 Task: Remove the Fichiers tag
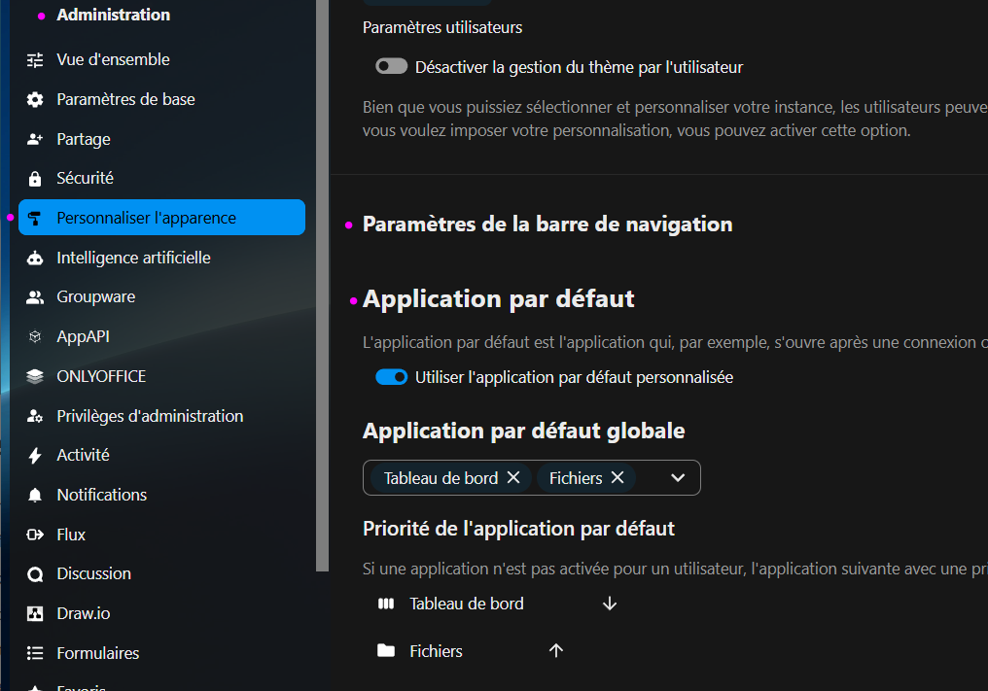(x=617, y=478)
